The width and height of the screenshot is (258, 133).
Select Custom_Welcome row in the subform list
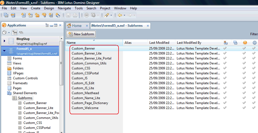85,108
